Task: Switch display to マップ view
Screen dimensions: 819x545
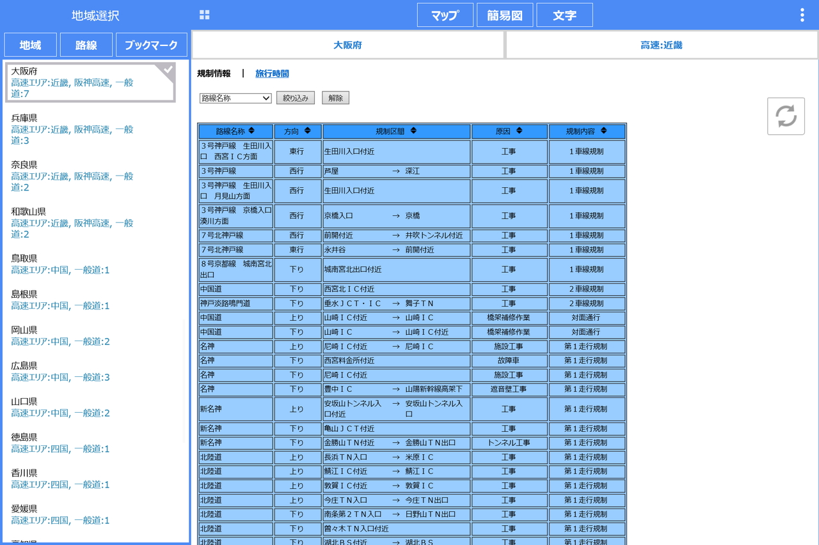Action: coord(445,14)
